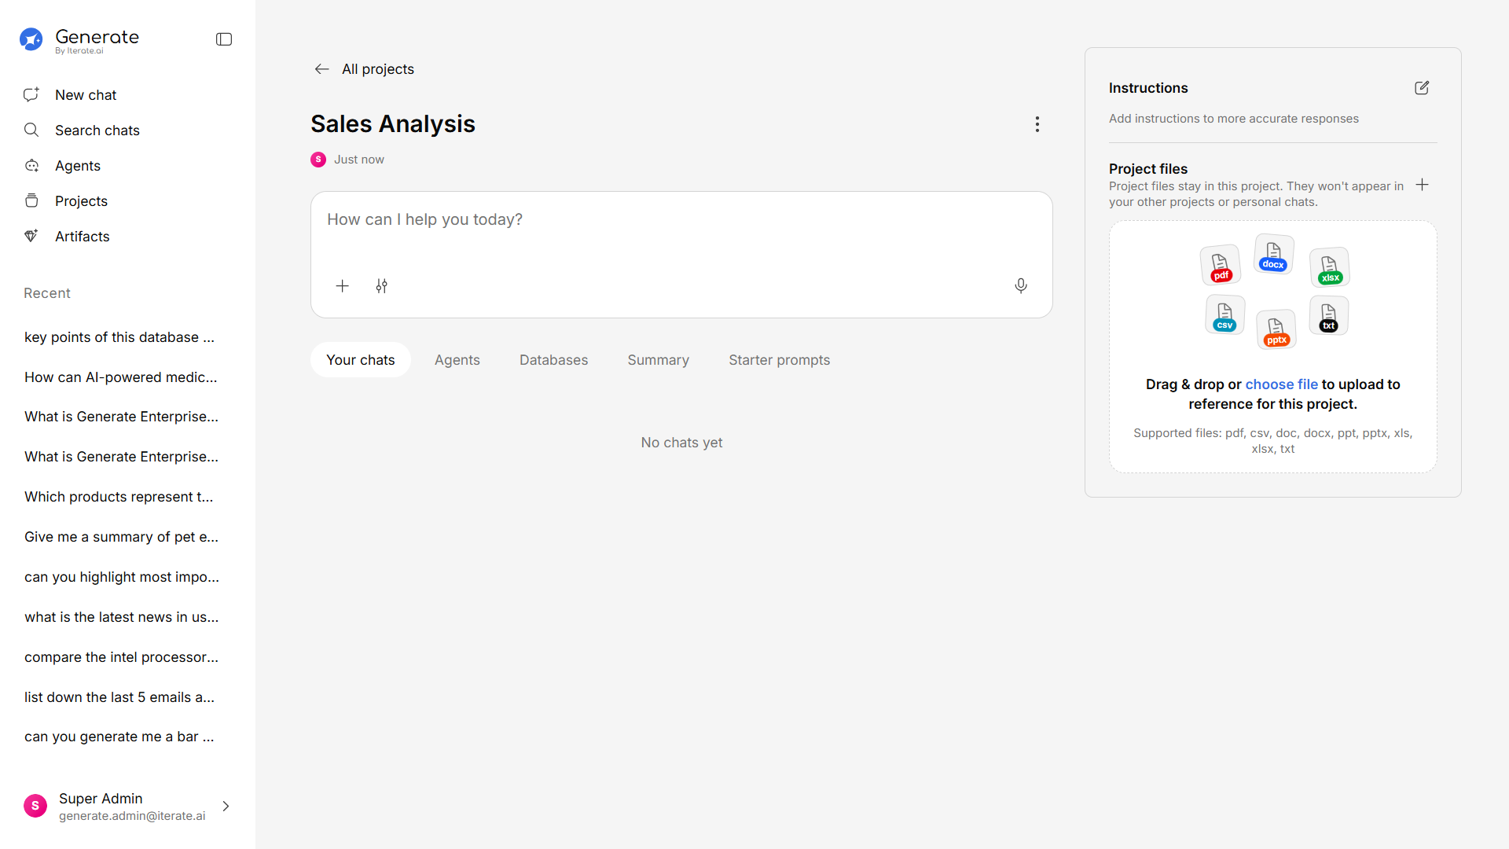The image size is (1509, 849).
Task: Open the Starter prompts tab
Action: (x=779, y=360)
